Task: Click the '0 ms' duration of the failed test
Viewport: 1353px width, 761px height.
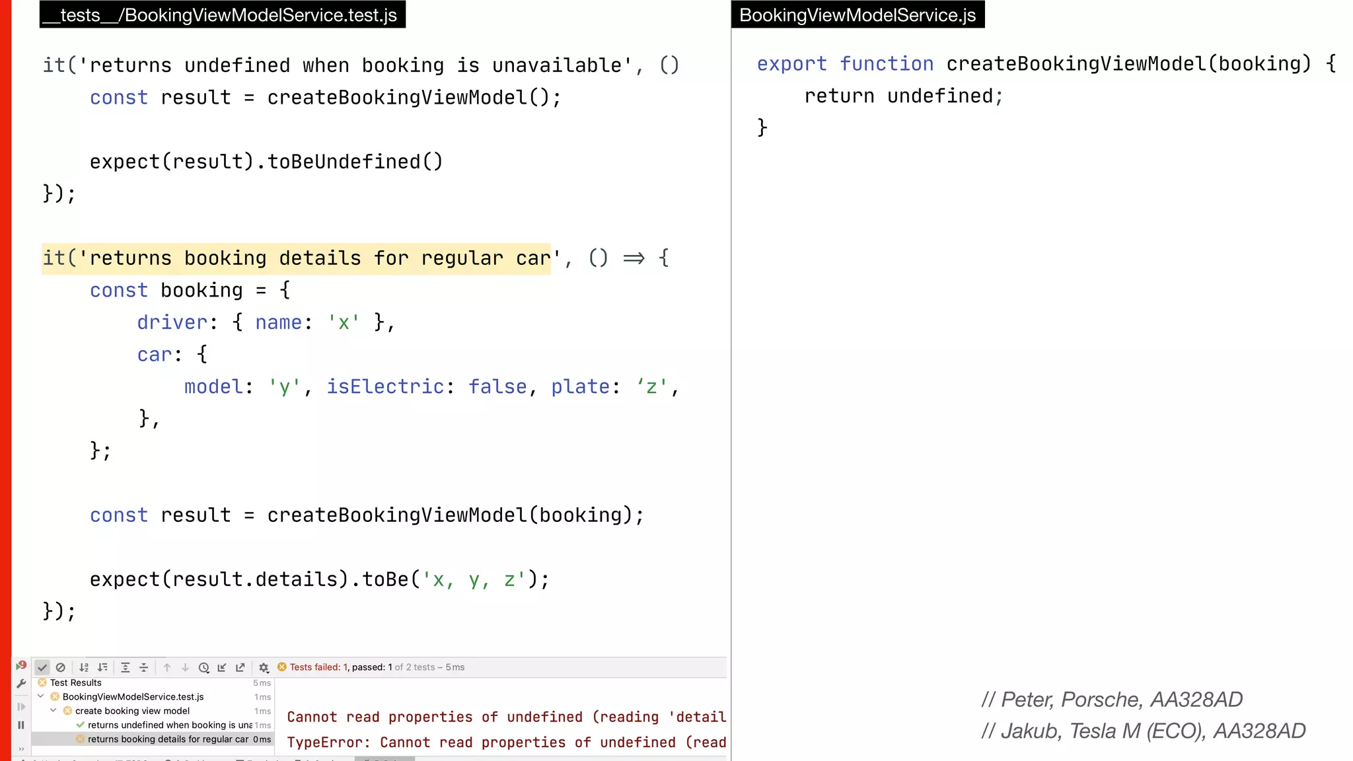Action: (x=262, y=739)
